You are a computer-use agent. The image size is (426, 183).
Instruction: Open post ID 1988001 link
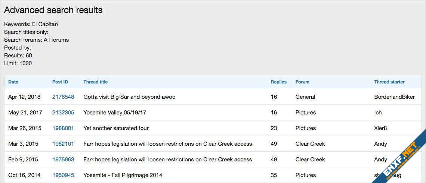click(x=63, y=128)
